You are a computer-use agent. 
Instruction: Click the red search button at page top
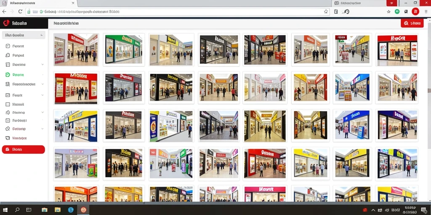coord(412,24)
